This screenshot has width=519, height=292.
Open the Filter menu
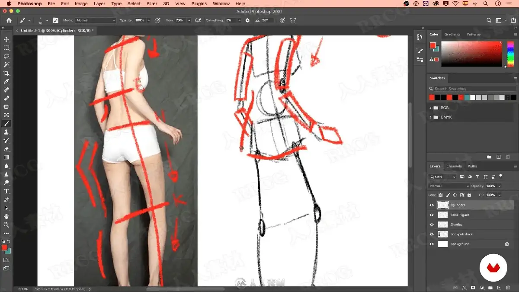[x=152, y=3]
